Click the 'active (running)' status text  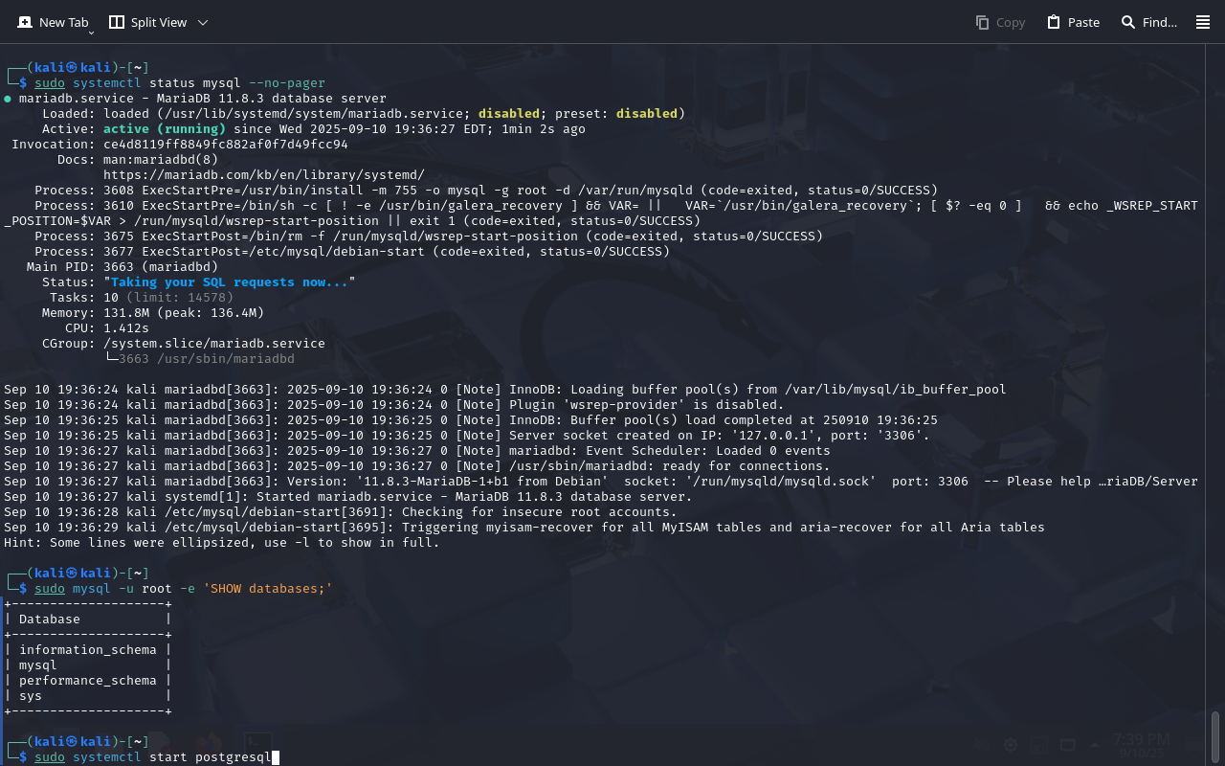pos(165,128)
